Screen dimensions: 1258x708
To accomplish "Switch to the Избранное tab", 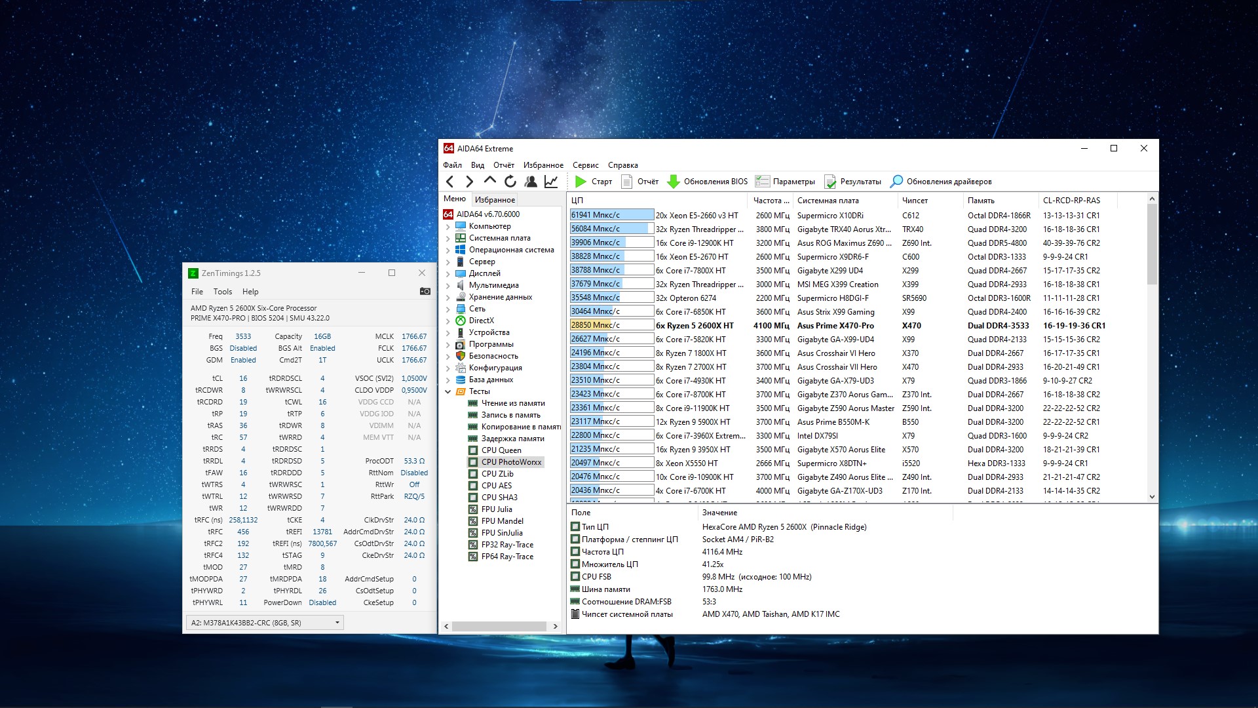I will tap(495, 200).
